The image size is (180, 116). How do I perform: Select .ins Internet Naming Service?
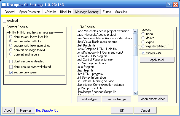(x=105, y=81)
